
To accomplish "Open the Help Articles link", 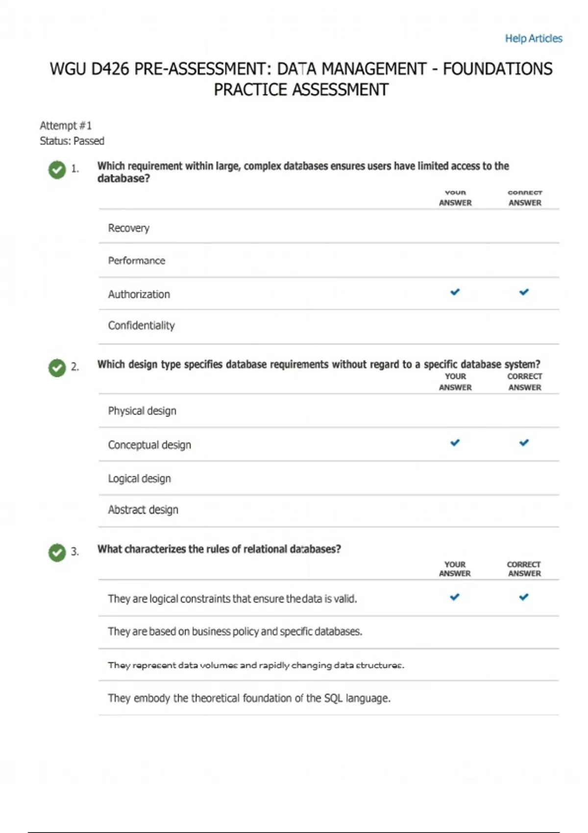I will pyautogui.click(x=534, y=38).
